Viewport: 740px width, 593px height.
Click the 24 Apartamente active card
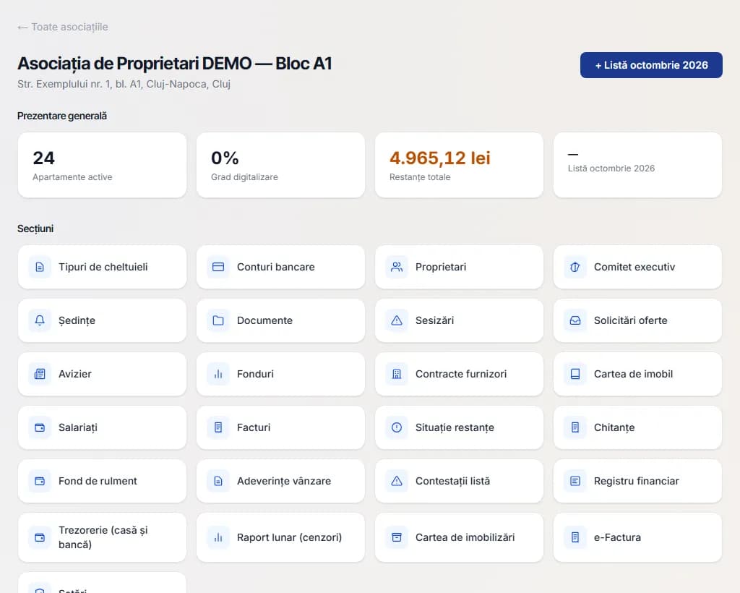pos(102,166)
